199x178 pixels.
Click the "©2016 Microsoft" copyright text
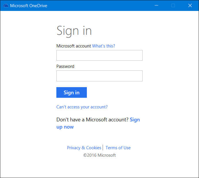99,155
